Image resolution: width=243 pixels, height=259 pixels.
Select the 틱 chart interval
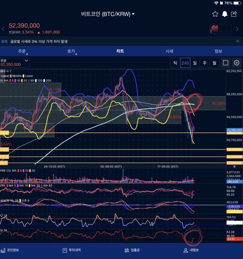click(175, 63)
